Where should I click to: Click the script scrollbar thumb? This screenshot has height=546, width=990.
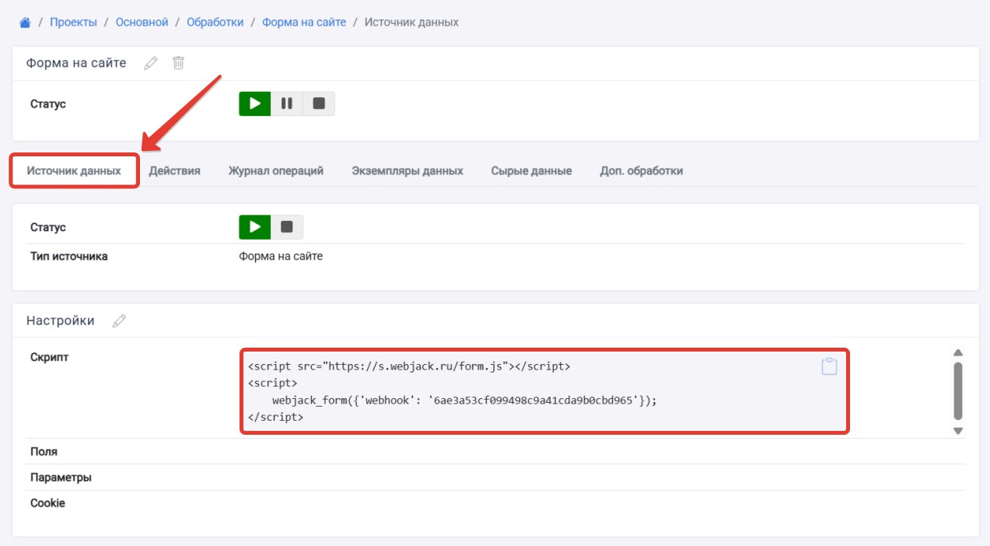[x=958, y=391]
